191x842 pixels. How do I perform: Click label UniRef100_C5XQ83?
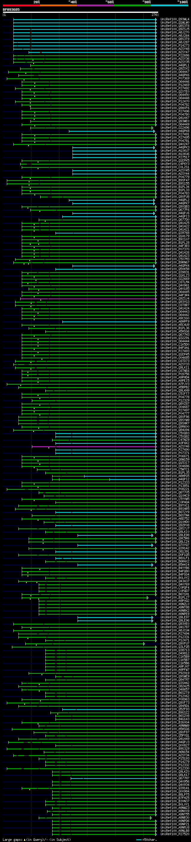click(175, 433)
